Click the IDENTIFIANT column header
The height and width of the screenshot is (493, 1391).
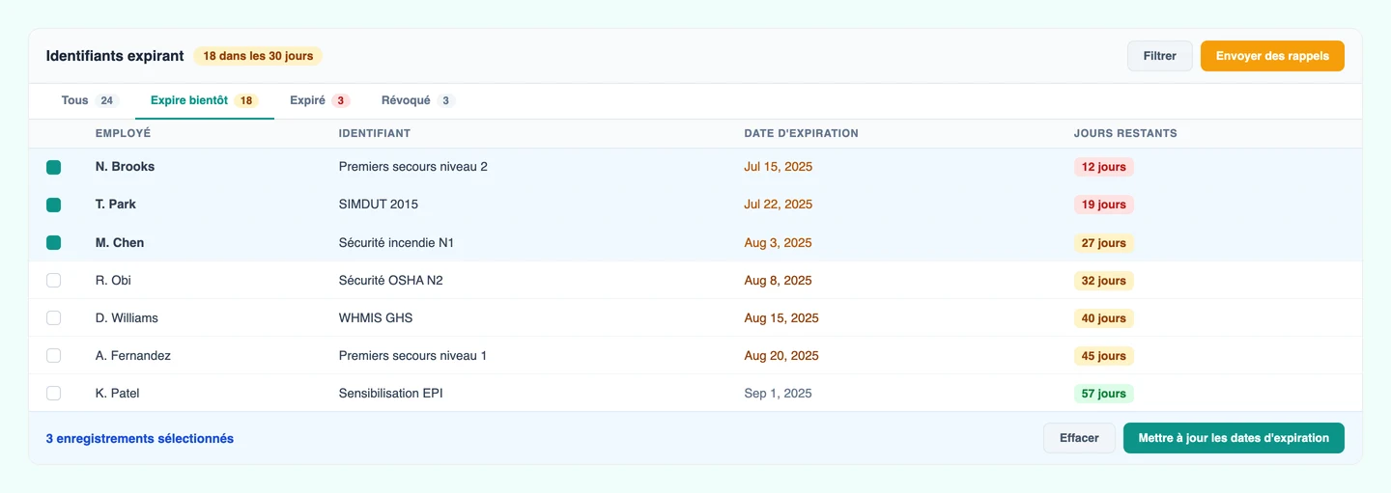point(375,133)
